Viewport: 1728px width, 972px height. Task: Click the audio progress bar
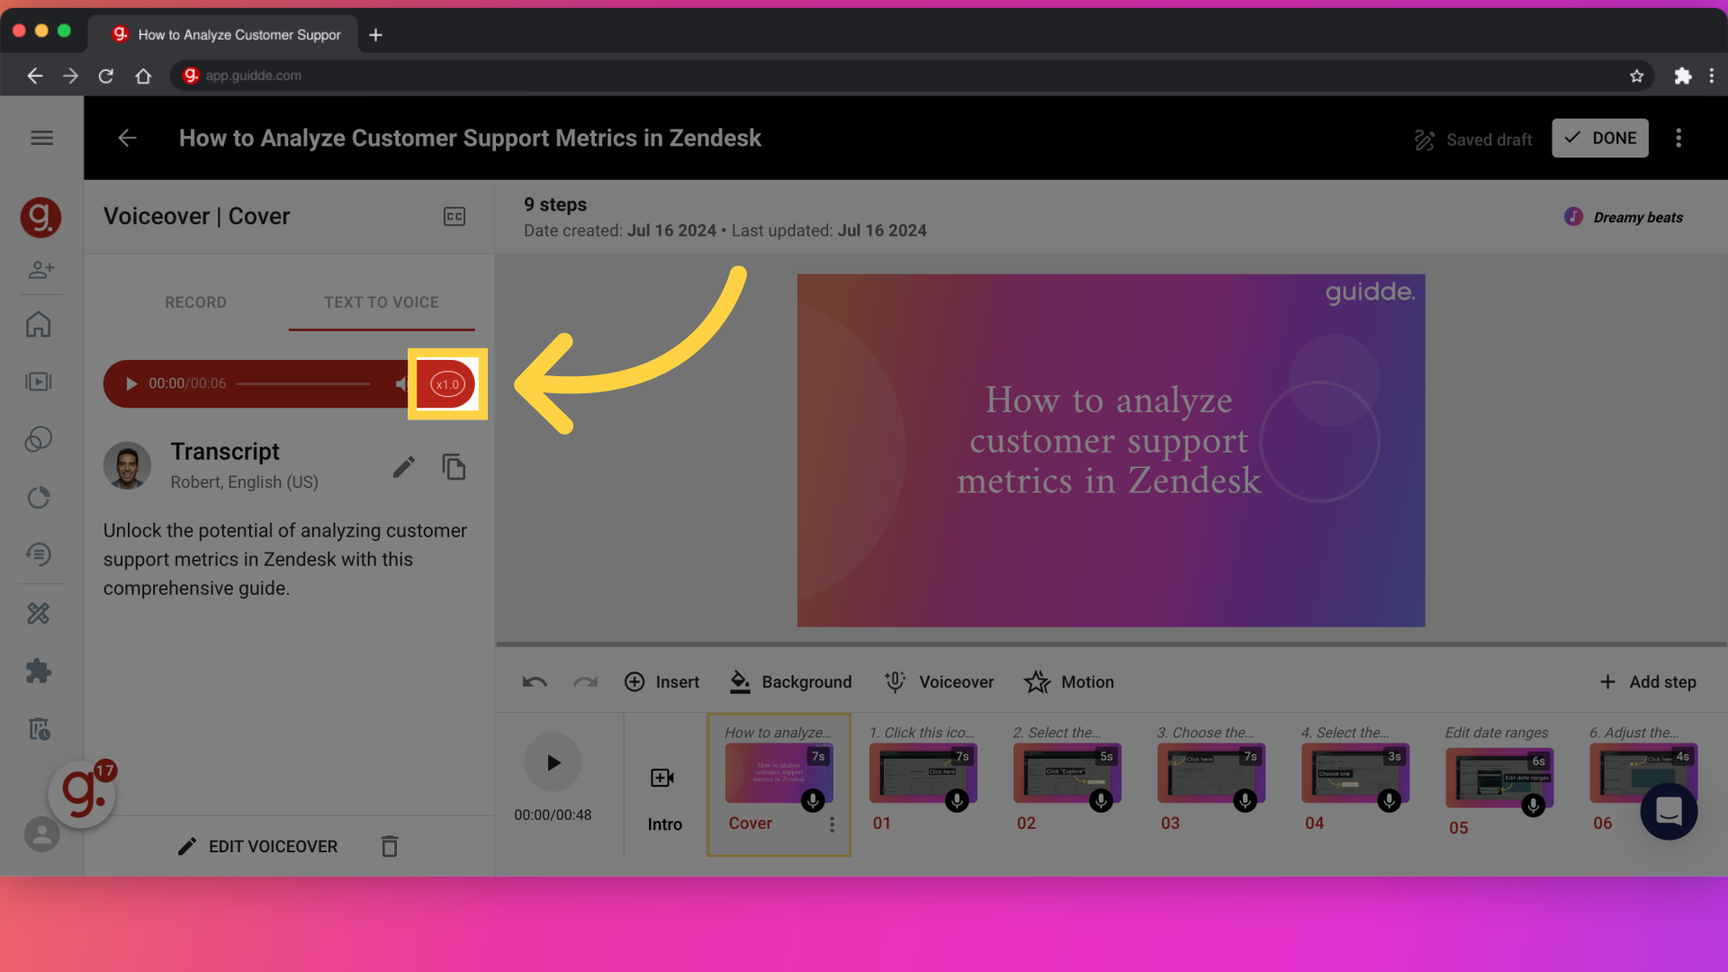pos(302,384)
